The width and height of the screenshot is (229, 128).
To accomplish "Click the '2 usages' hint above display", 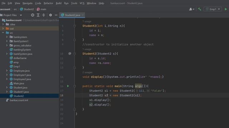I will coord(87,72).
